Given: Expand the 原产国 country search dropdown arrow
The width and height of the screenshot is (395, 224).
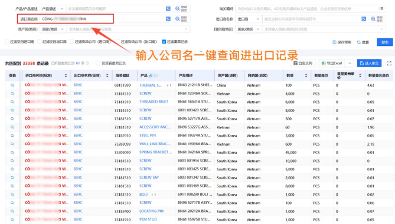Looking at the screenshot, I should coord(186,29).
